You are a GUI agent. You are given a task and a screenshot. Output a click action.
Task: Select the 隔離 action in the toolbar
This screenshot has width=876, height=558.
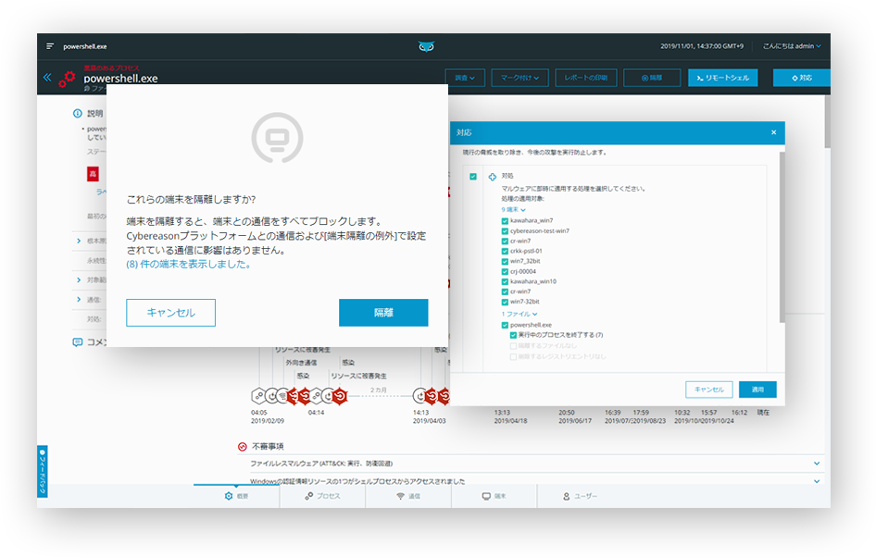pos(651,78)
